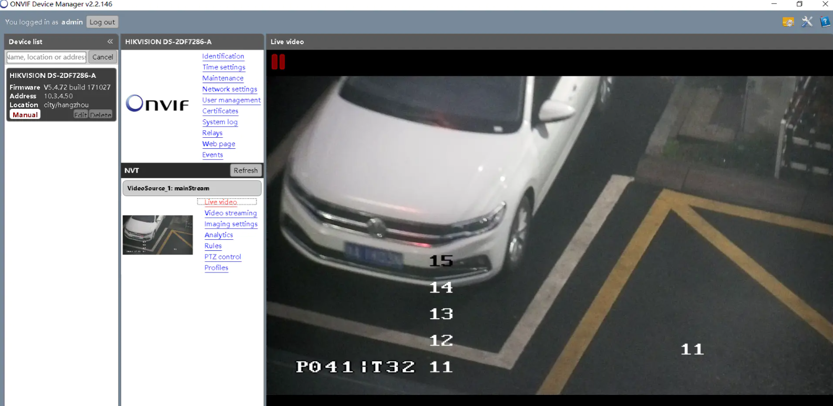Open Network settings
833x406 pixels.
(x=230, y=89)
